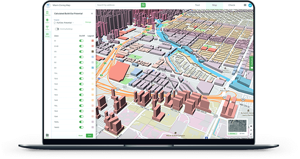The width and height of the screenshot is (300, 159).
Task: Toggle the CI-HD zone switch
Action: tap(82, 46)
